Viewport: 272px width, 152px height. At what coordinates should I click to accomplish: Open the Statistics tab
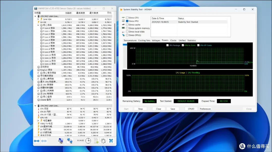pyautogui.click(x=191, y=40)
